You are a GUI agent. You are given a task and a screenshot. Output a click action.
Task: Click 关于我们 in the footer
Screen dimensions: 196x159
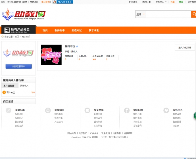tap(83, 133)
